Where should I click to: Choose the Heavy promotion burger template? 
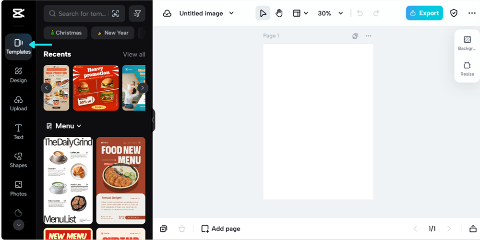96,88
